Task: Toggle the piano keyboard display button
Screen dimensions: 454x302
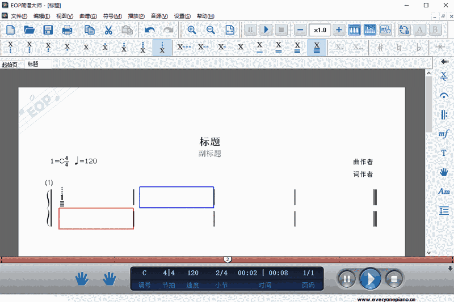Action: pos(354,30)
